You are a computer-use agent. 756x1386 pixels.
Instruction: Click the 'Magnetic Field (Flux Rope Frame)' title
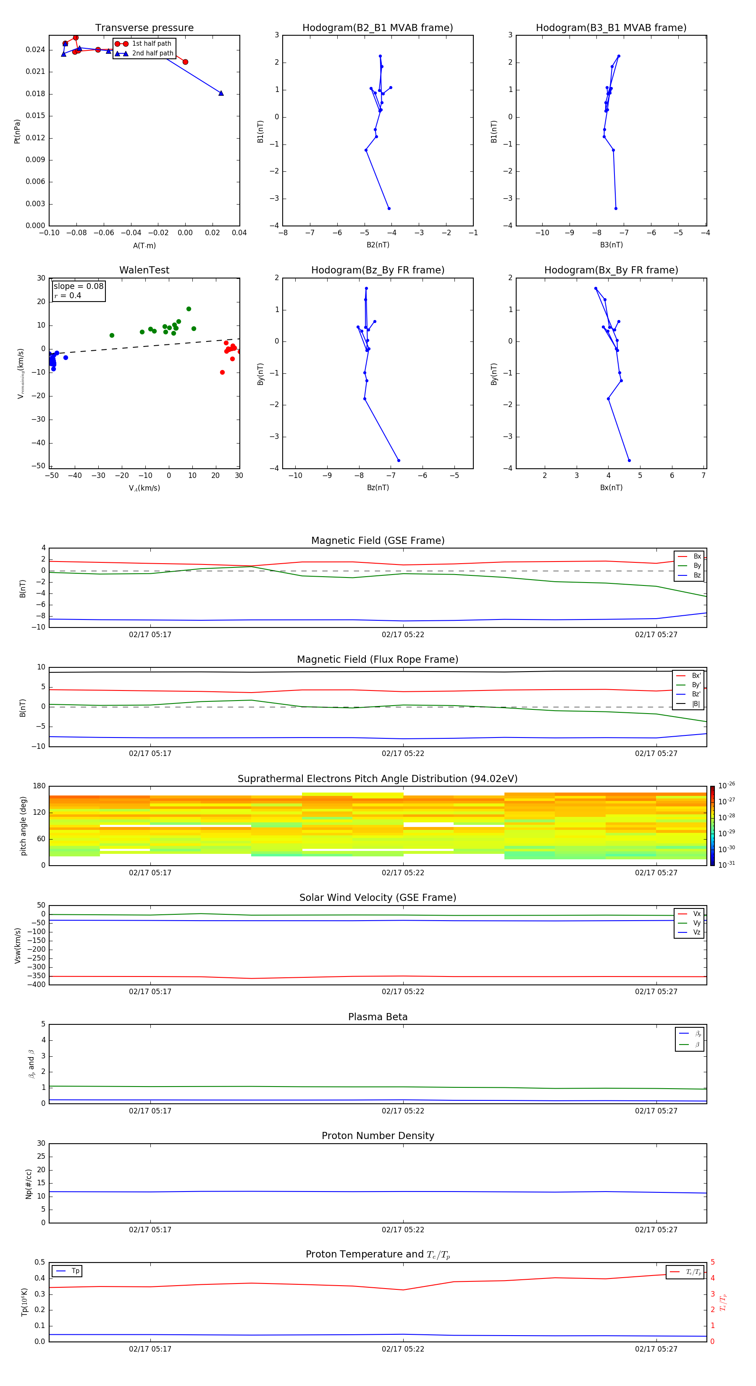378,660
